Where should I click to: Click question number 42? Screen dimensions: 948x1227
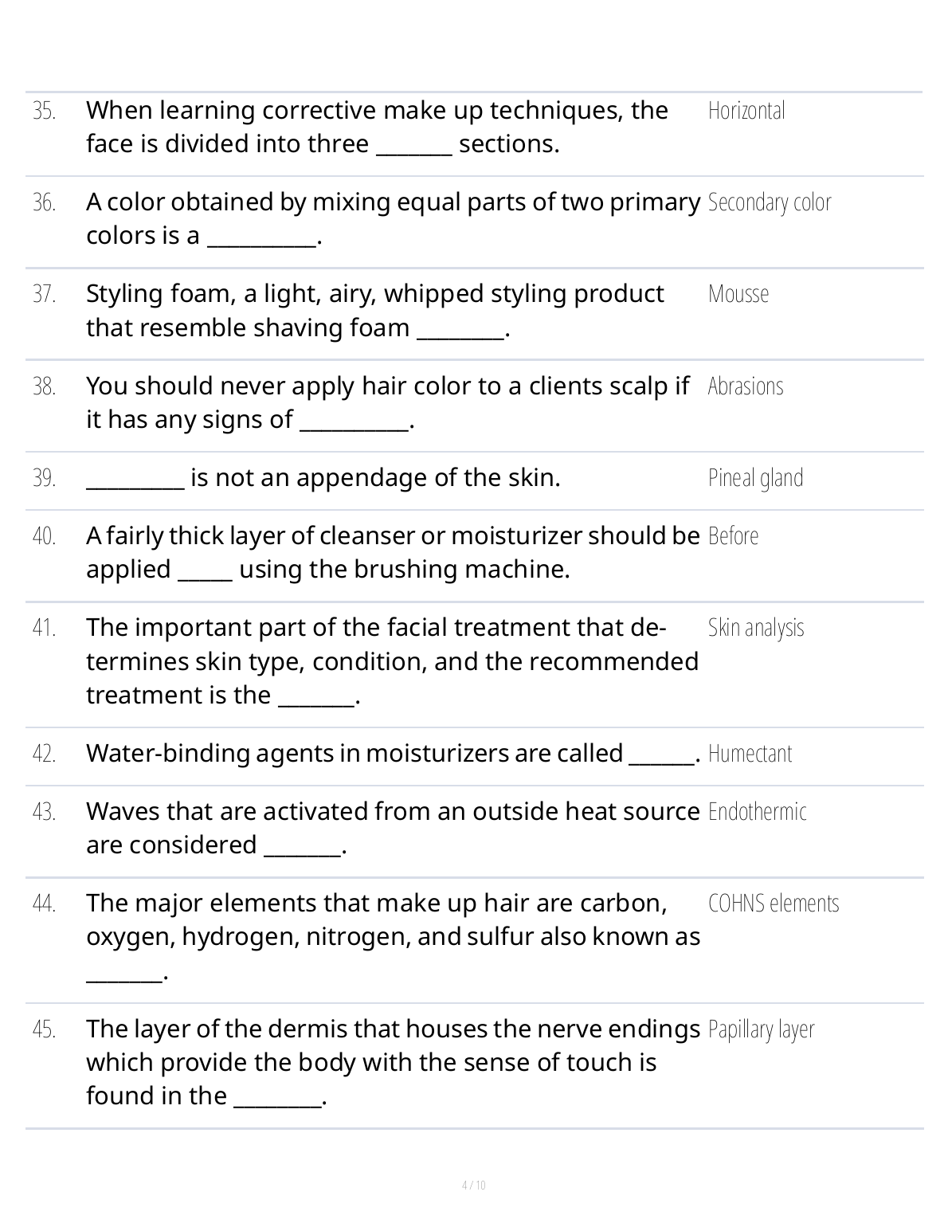(x=45, y=754)
